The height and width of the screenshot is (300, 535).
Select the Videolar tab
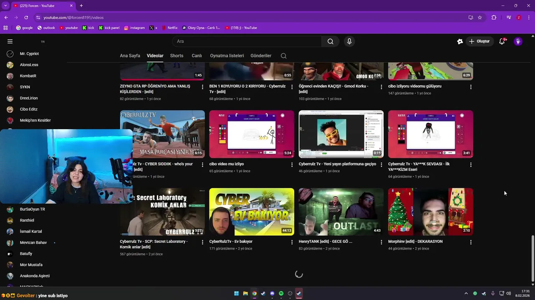(155, 56)
